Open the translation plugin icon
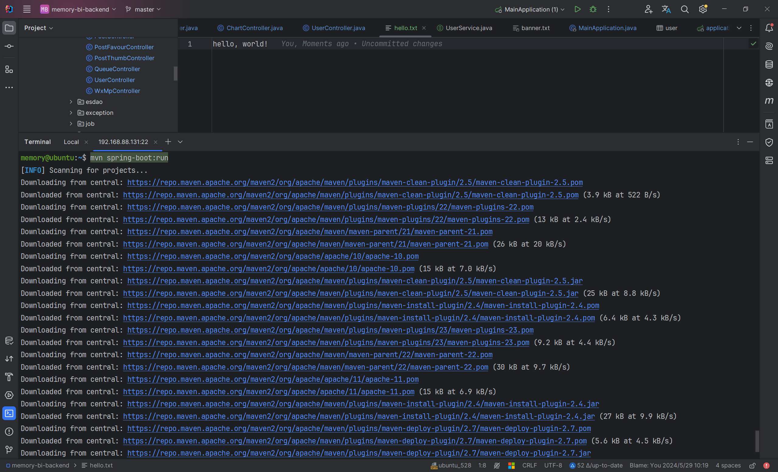Image resolution: width=778 pixels, height=472 pixels. pyautogui.click(x=666, y=9)
